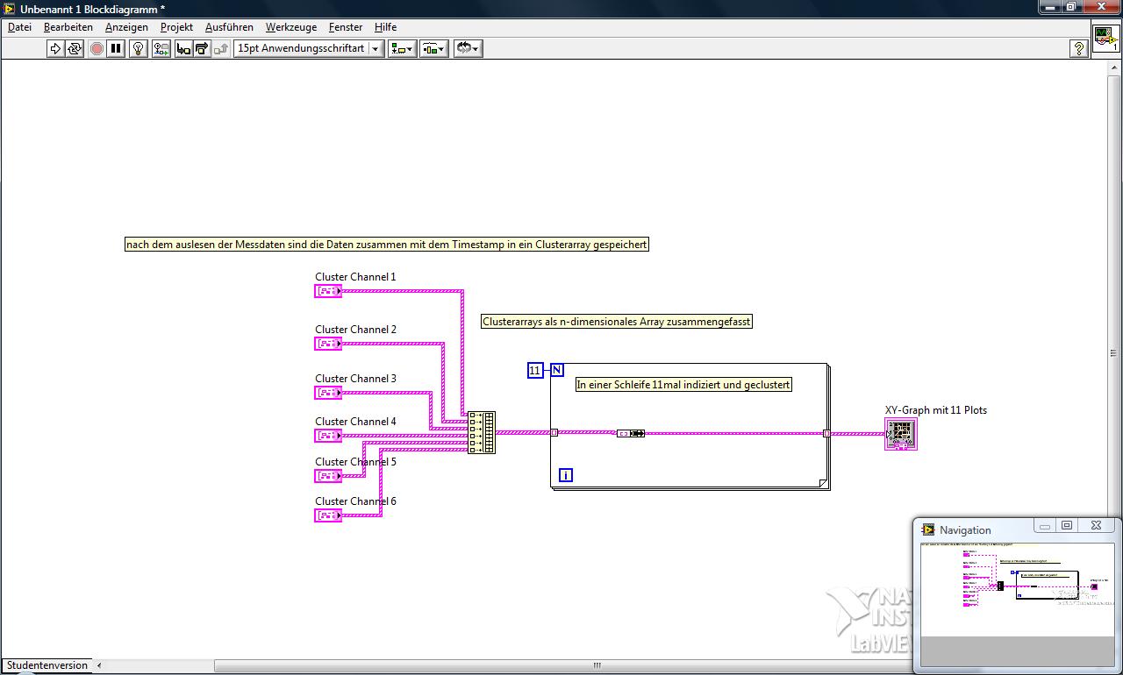
Task: Open the Align Objects dropdown
Action: click(403, 49)
